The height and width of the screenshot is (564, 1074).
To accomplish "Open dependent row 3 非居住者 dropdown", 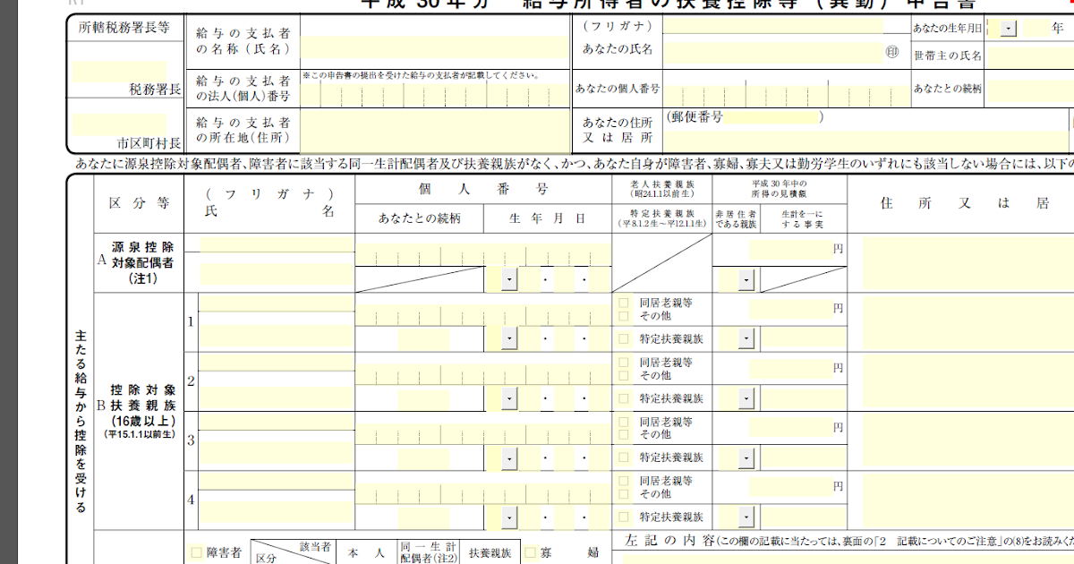I will tap(747, 457).
